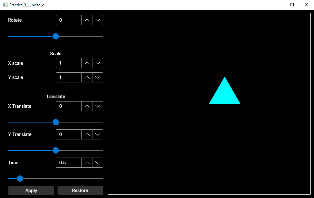Increment the Rotate value using its up arrow
This screenshot has width=314, height=198.
point(87,20)
